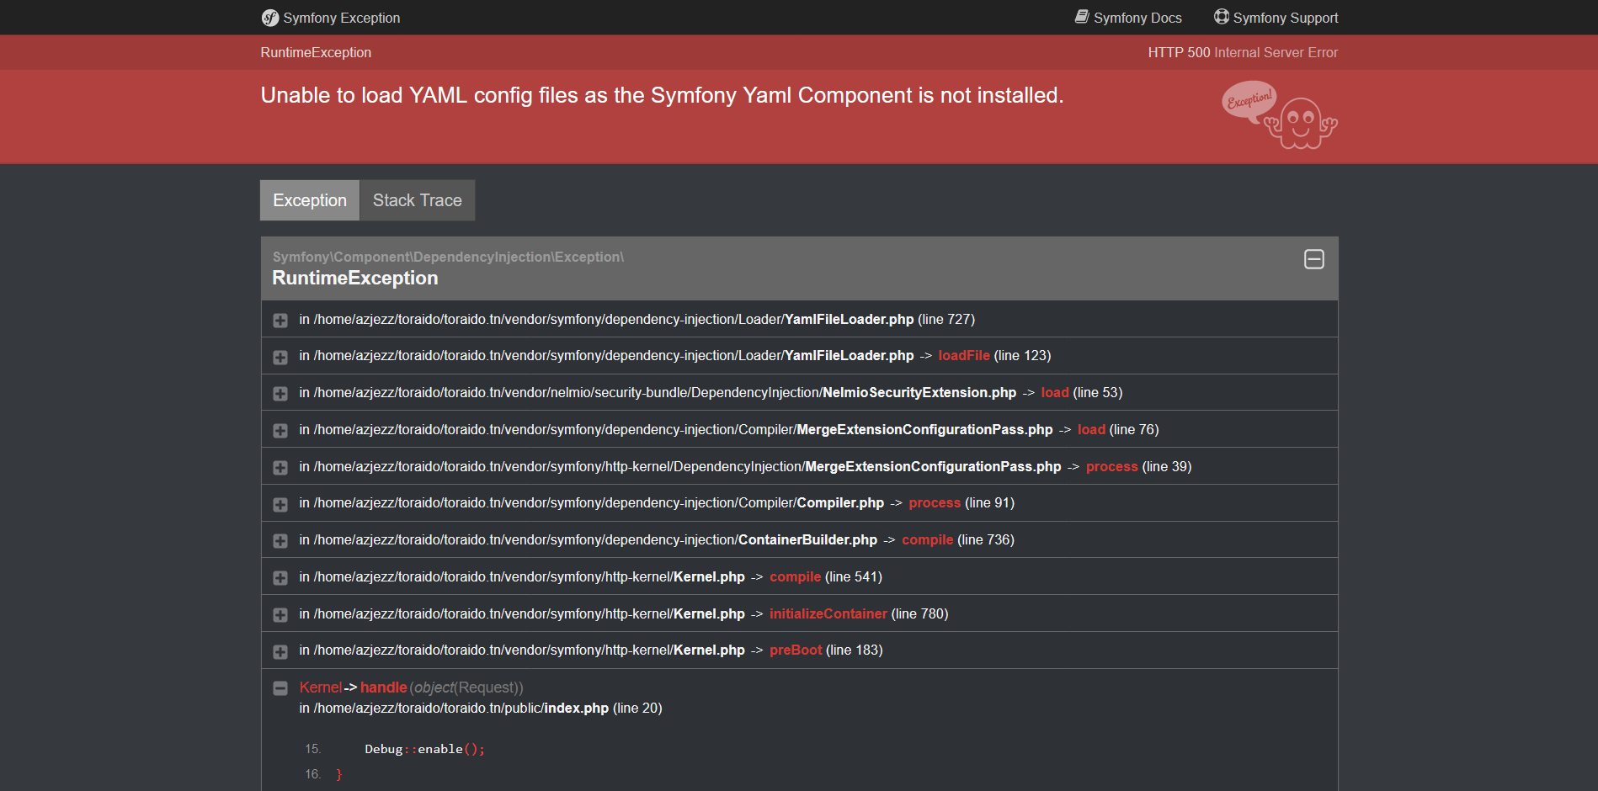Click the initializeContainer method name
Screen dimensions: 1598x791
[x=828, y=614]
